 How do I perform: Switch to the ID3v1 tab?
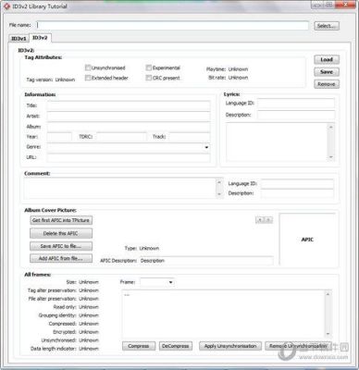click(x=19, y=39)
